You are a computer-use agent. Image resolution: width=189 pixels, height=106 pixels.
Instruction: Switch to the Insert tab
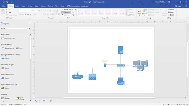[x=17, y=6]
